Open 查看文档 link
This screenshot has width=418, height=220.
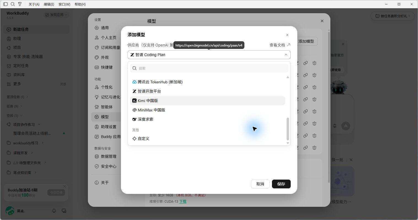pos(280,45)
